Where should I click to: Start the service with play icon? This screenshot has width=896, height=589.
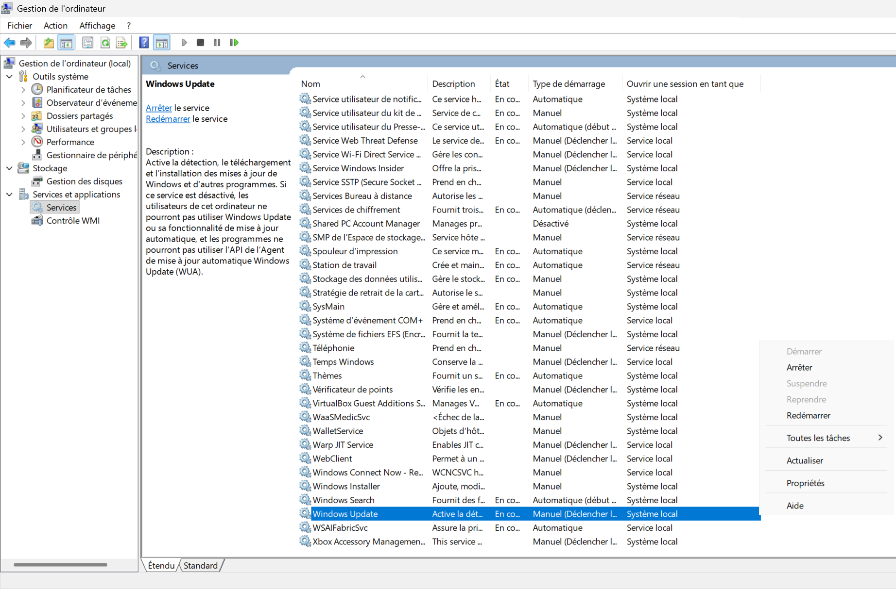click(184, 43)
